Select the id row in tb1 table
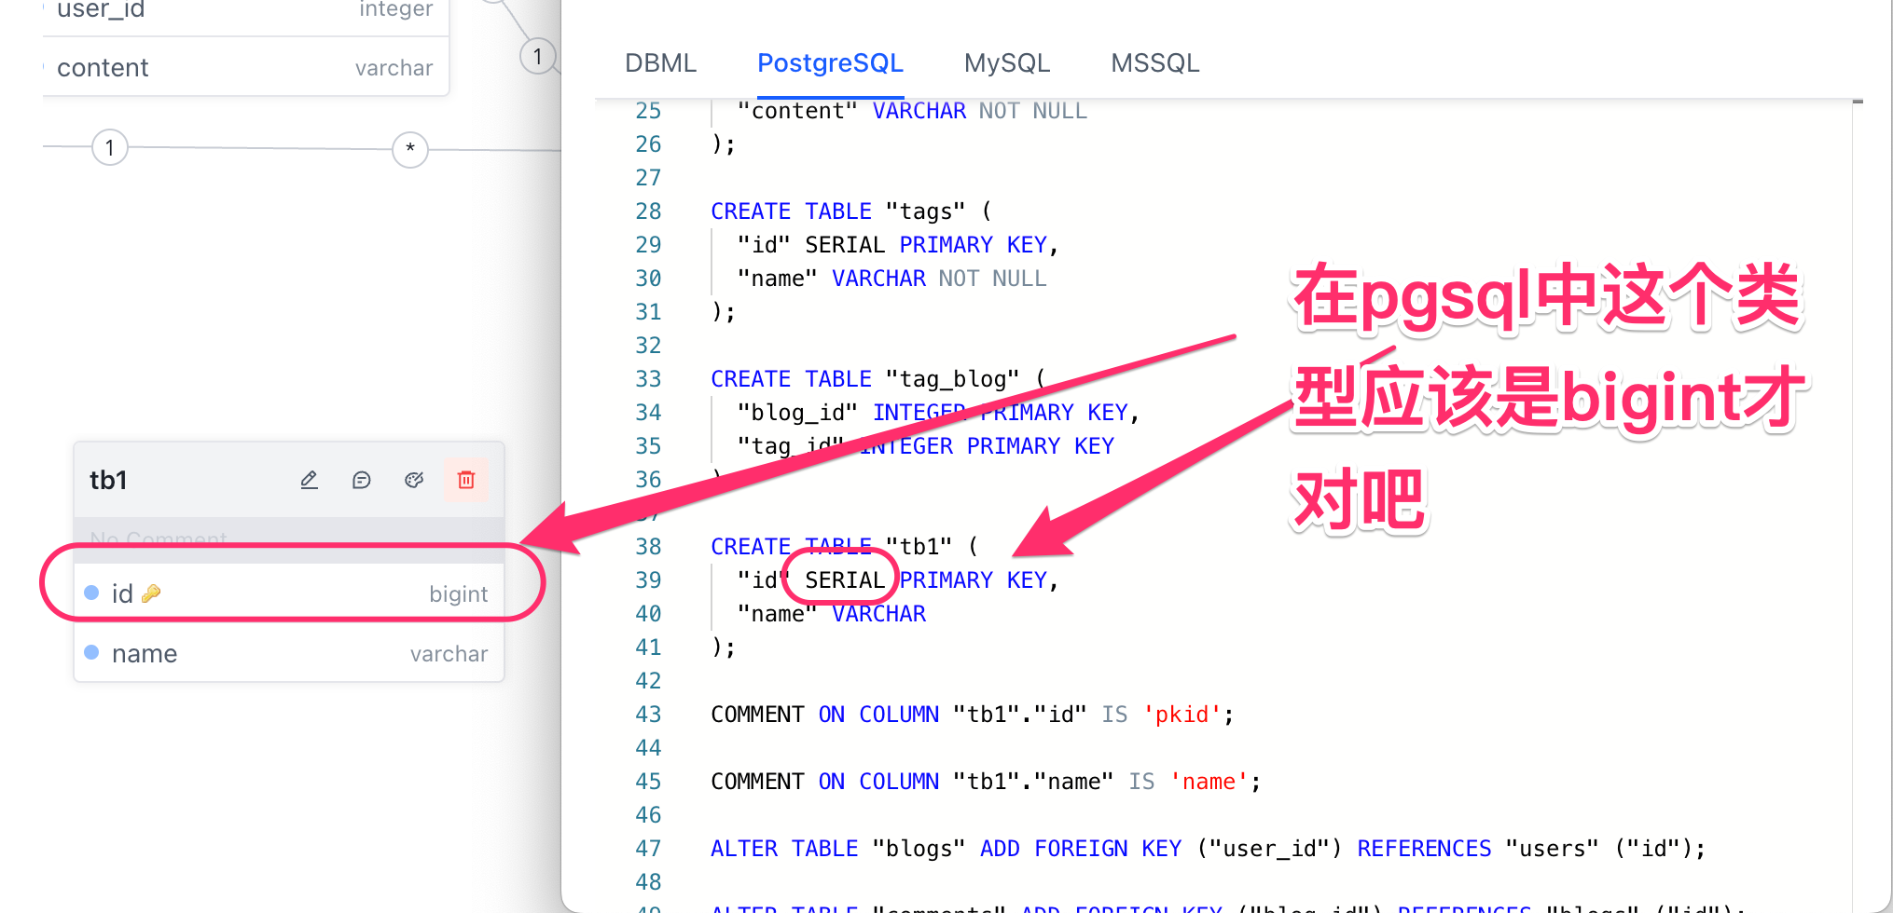This screenshot has height=913, width=1893. [289, 593]
